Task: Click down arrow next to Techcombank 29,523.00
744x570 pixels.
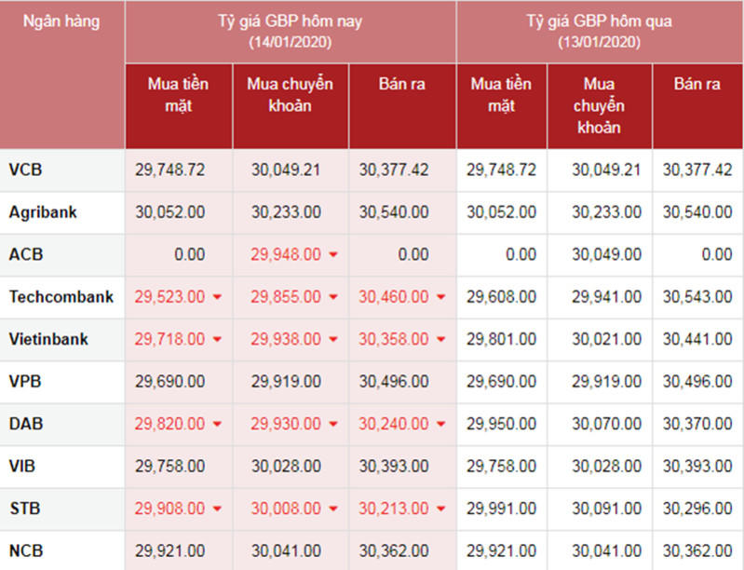Action: (x=217, y=298)
